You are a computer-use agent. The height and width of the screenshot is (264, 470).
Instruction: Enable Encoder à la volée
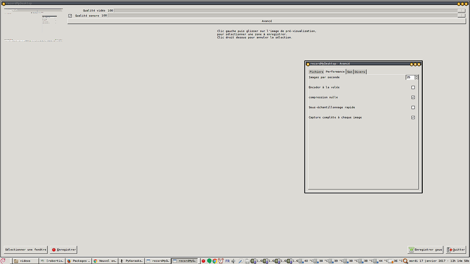(x=413, y=87)
